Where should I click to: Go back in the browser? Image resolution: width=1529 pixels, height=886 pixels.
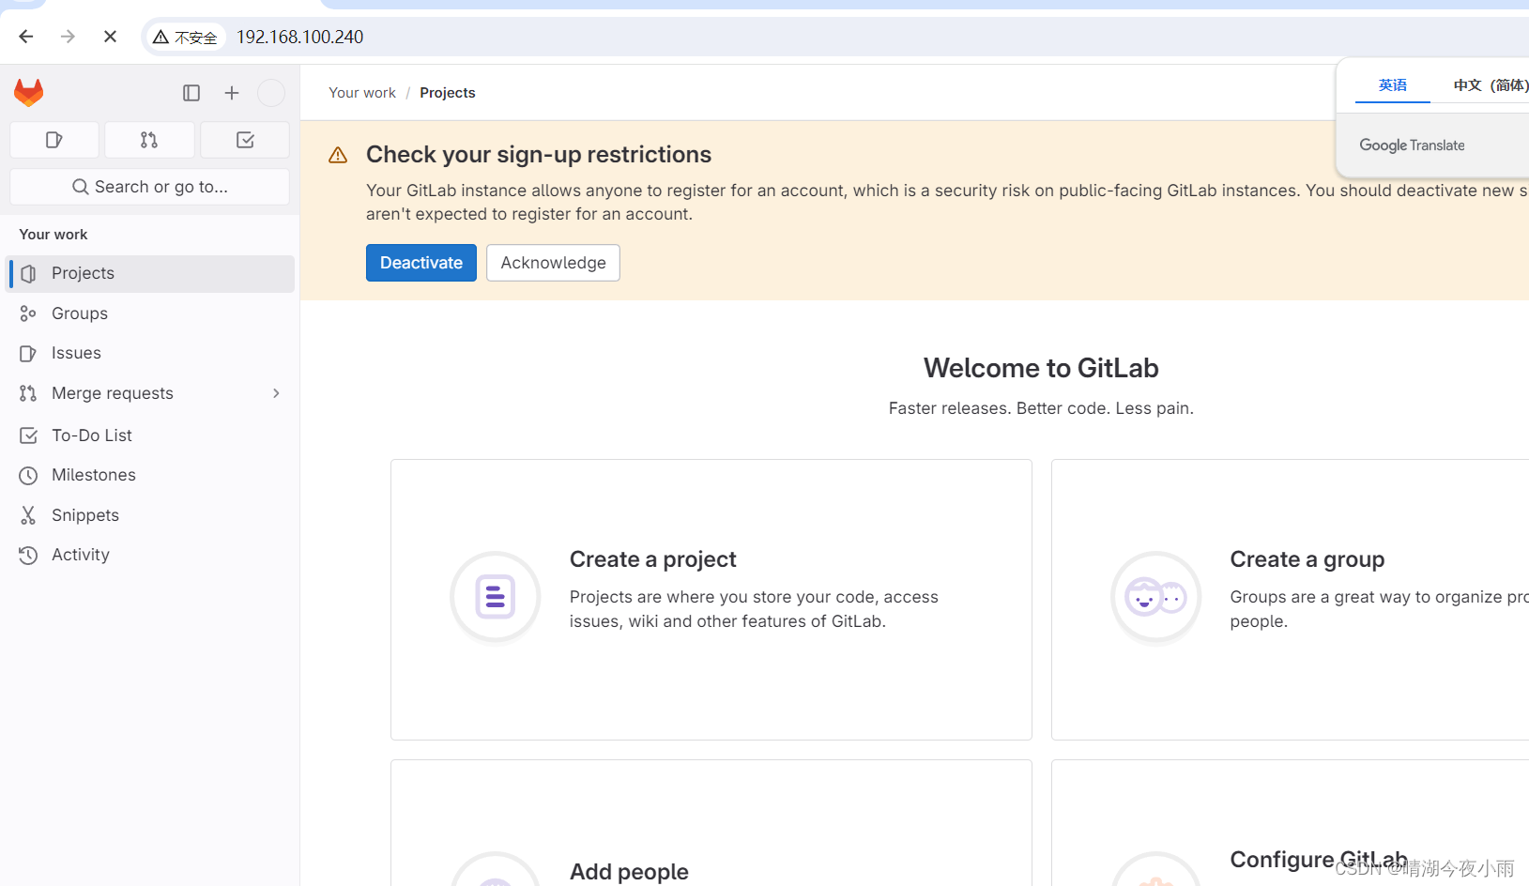26,37
